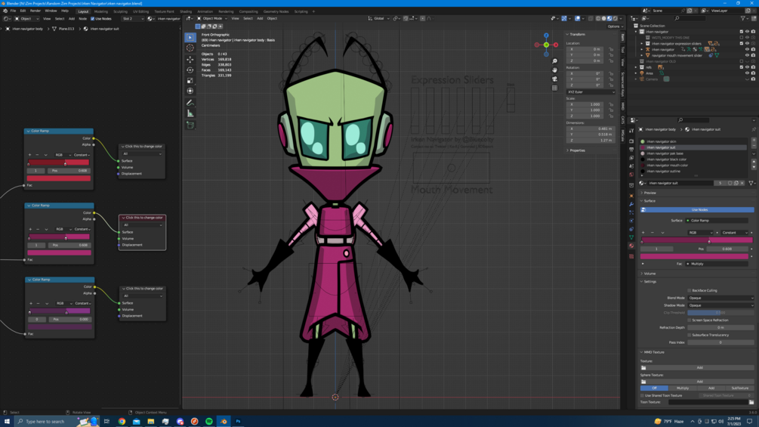Screen dimensions: 759x427
Task: Click the camera view icon in viewport
Action: pyautogui.click(x=554, y=79)
